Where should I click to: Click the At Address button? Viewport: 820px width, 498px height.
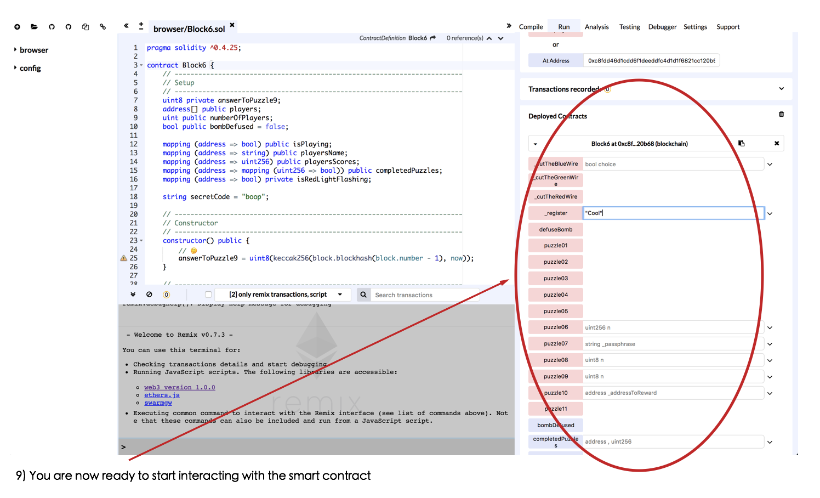556,60
